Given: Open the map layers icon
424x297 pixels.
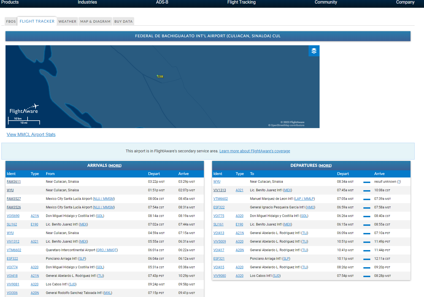Looking at the screenshot, I should (314, 51).
